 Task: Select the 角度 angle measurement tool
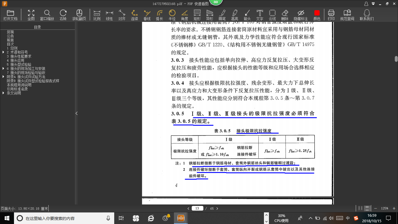pos(184,15)
